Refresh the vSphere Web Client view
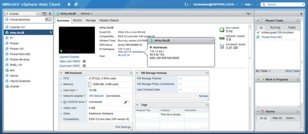 click(186, 4)
